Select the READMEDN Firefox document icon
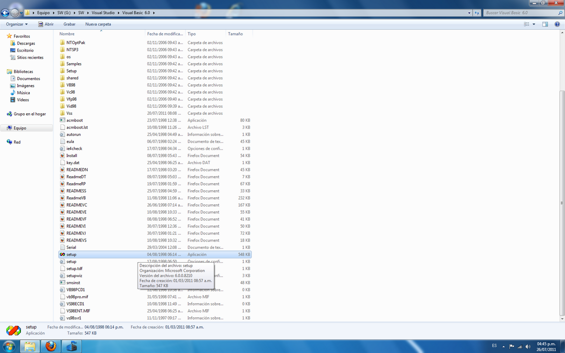Image resolution: width=565 pixels, height=353 pixels. pyautogui.click(x=63, y=170)
